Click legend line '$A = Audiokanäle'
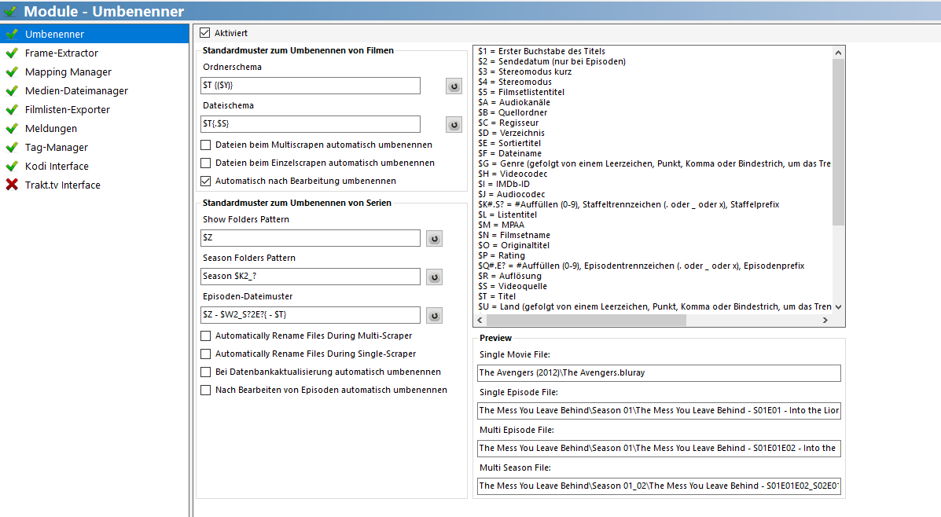This screenshot has width=941, height=517. (x=514, y=103)
